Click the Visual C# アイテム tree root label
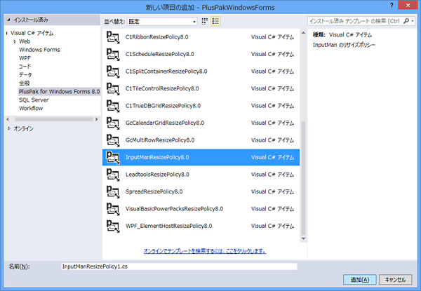The image size is (421, 291). point(32,33)
